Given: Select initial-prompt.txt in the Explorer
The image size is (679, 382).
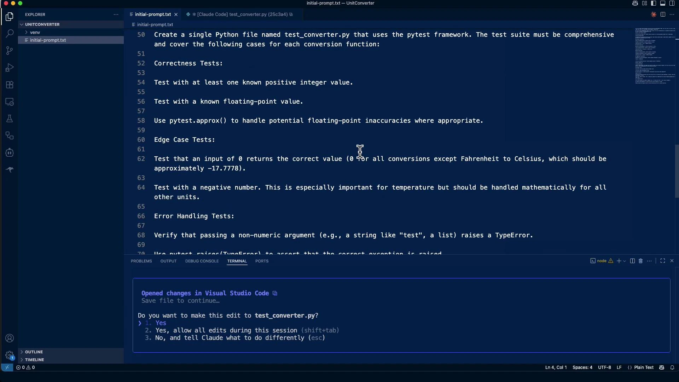Looking at the screenshot, I should [x=48, y=40].
